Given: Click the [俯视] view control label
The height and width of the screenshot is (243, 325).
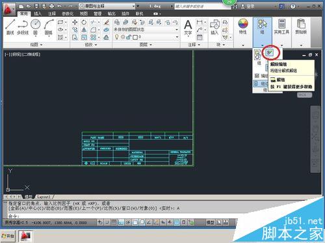Looking at the screenshot, I should [x=16, y=54].
